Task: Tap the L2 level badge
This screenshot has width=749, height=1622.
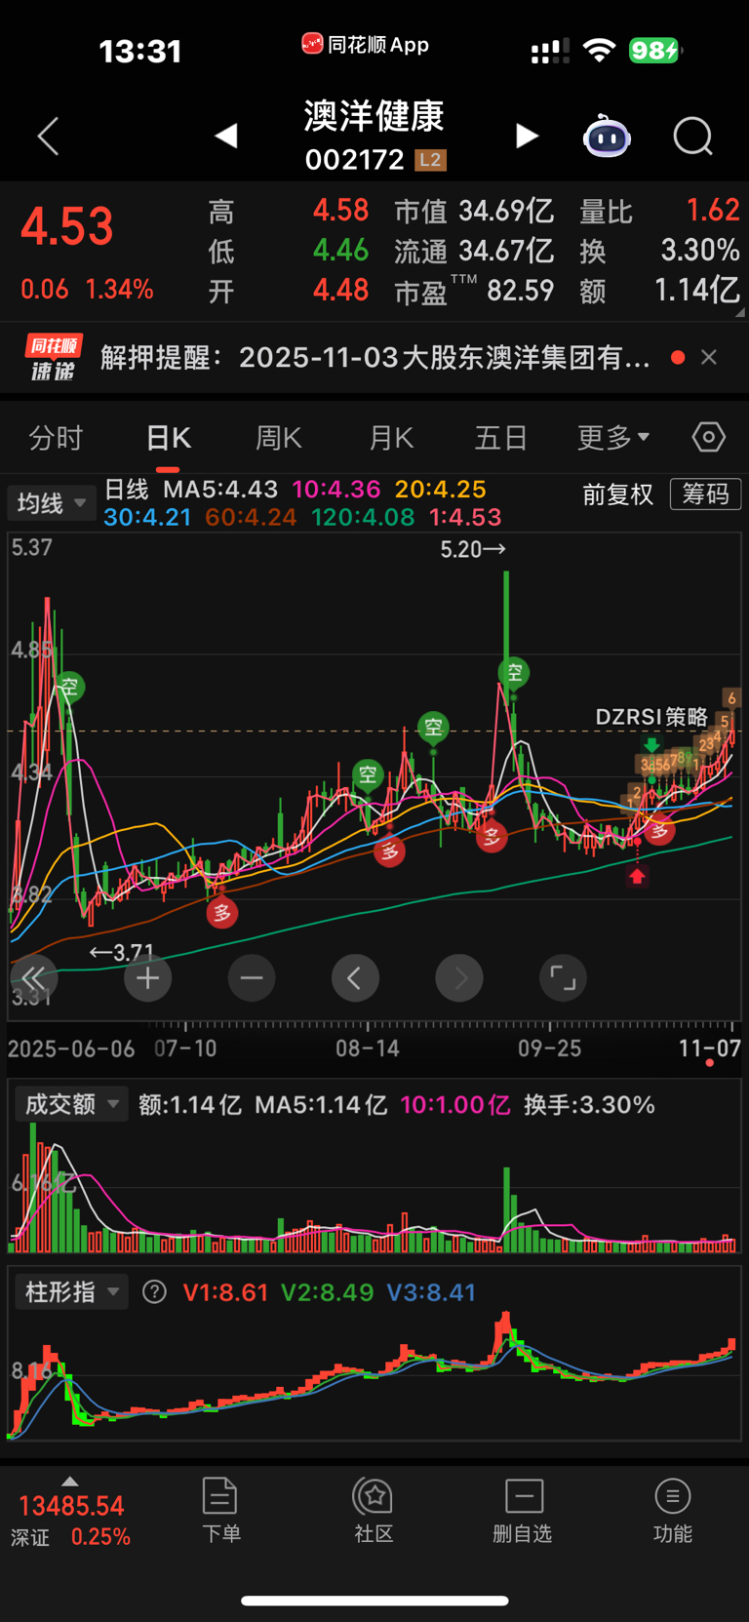Action: (430, 160)
